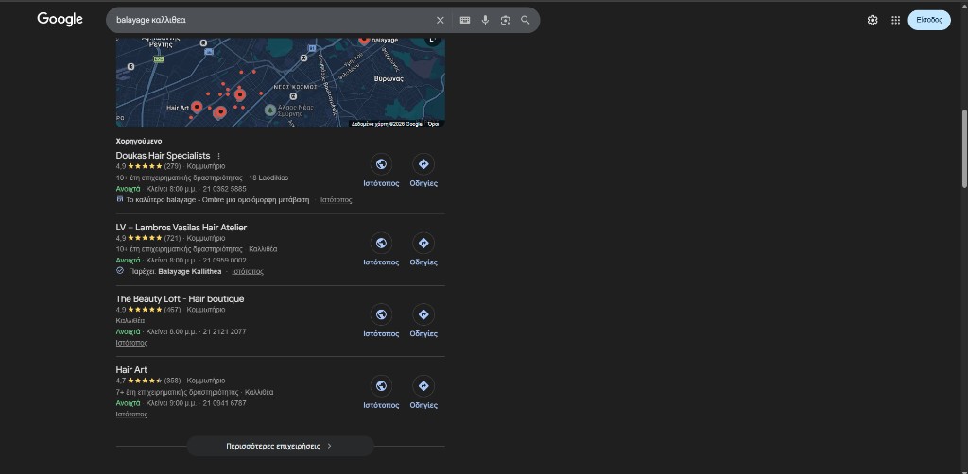The height and width of the screenshot is (474, 968).
Task: Click the Χορηγούμενο sponsored label
Action: pyautogui.click(x=139, y=141)
